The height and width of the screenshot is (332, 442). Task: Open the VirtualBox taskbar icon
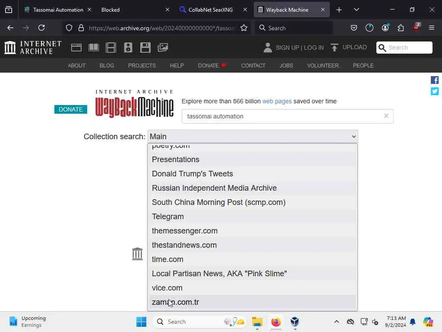(x=294, y=322)
